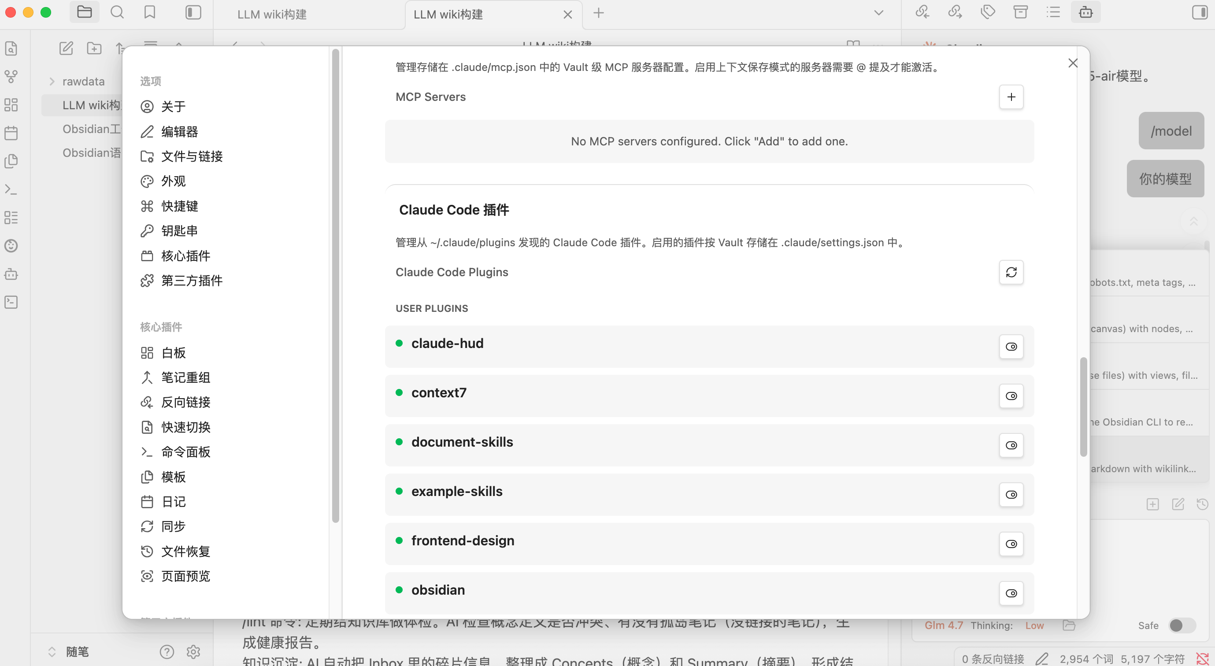1215x666 pixels.
Task: Open the robot icon in left ribbon
Action: [x=11, y=274]
